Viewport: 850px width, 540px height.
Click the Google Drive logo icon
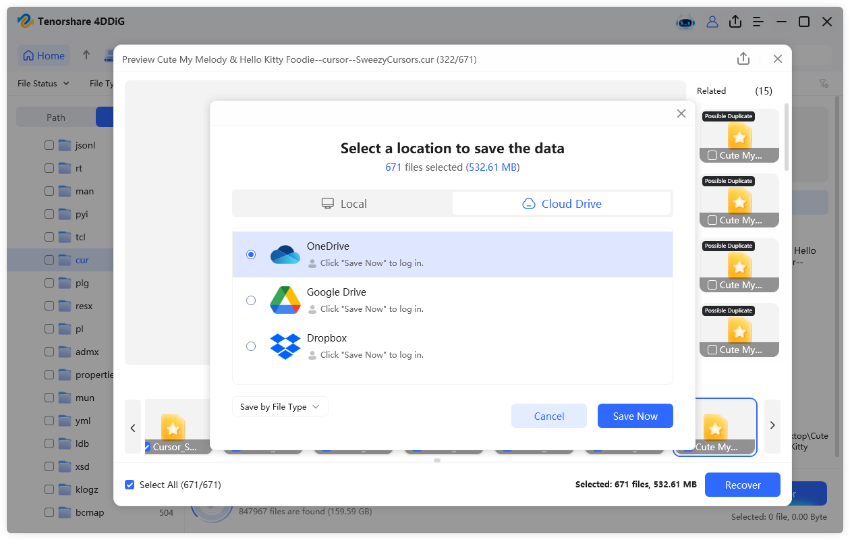[285, 300]
